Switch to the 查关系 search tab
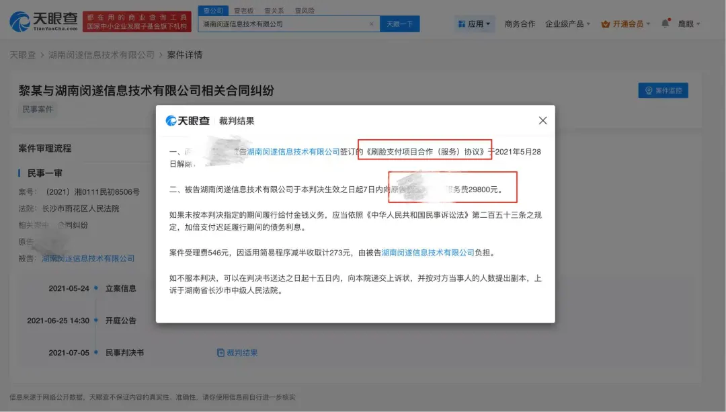Viewport: 726px width, 412px height. coord(273,11)
